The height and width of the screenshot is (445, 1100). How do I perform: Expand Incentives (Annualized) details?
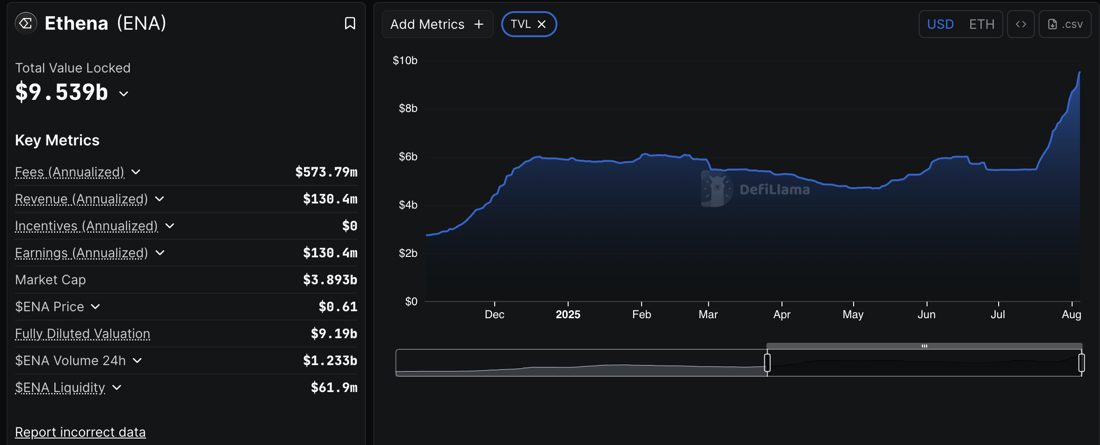pos(170,226)
